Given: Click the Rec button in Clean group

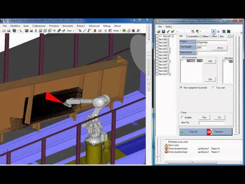Looking at the screenshot, I should 204,118.
